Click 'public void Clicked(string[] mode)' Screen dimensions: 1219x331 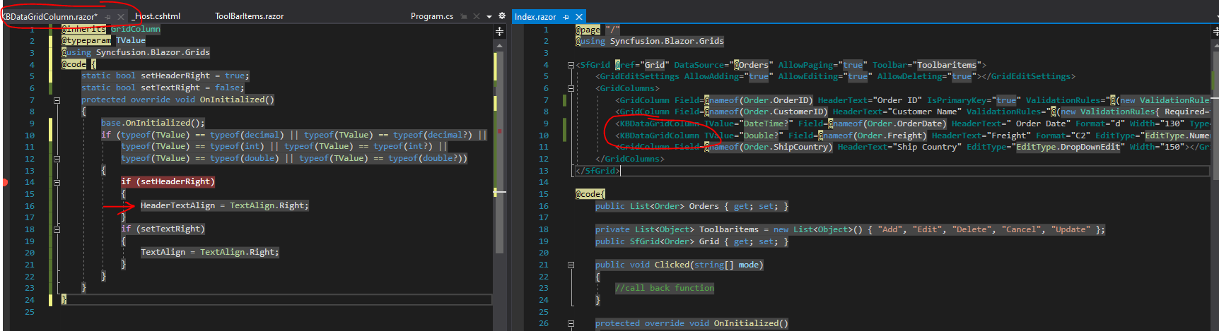click(679, 265)
